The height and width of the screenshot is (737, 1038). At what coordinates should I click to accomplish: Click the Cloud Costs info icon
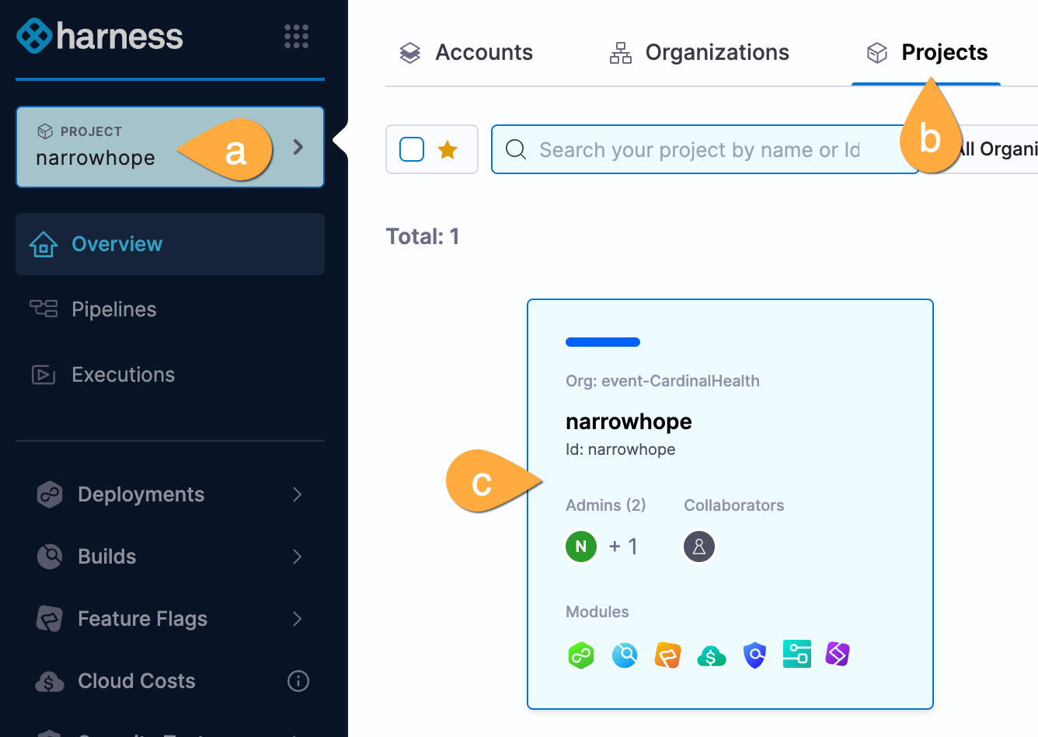[x=298, y=681]
